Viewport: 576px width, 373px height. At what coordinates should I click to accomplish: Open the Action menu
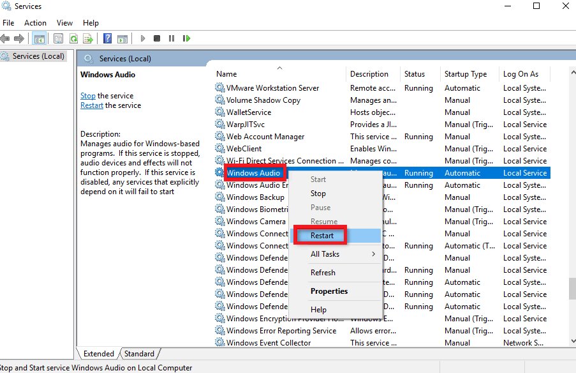tap(35, 22)
